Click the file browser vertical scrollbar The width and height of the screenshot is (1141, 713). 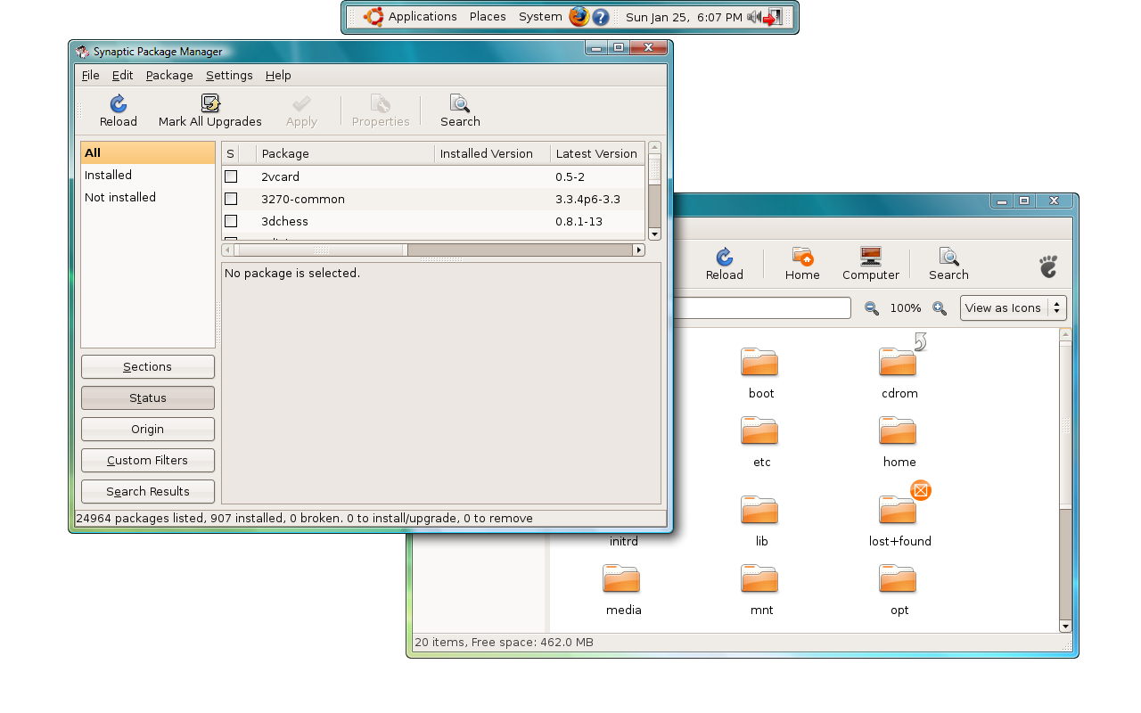1065,479
